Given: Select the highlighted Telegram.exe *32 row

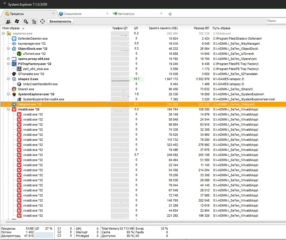Looking at the screenshot, I should [x=143, y=104].
